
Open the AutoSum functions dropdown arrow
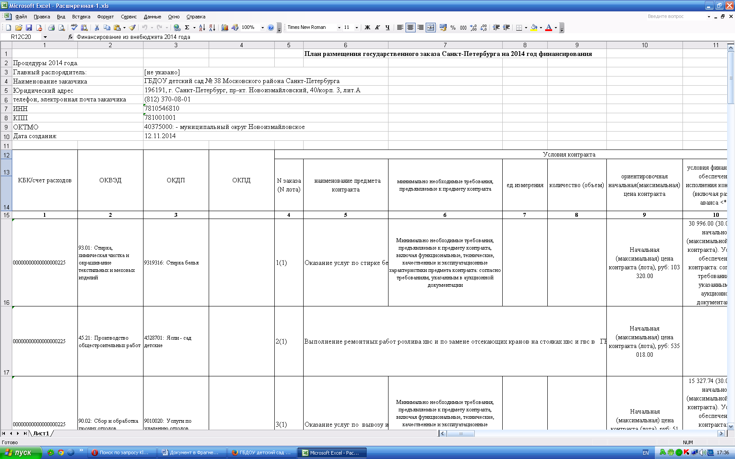193,28
